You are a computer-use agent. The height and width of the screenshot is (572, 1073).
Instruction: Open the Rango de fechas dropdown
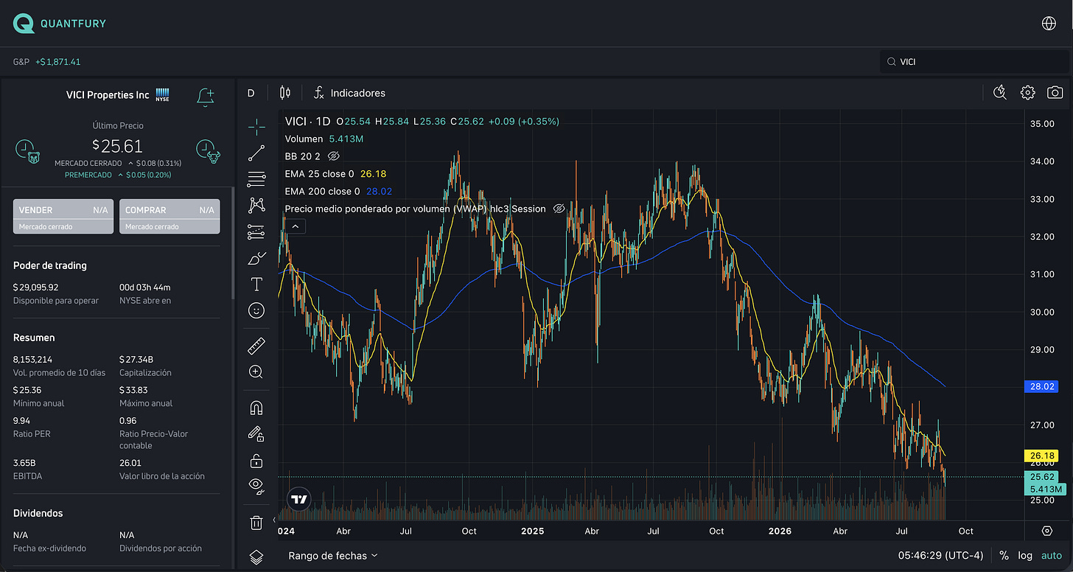(x=333, y=556)
